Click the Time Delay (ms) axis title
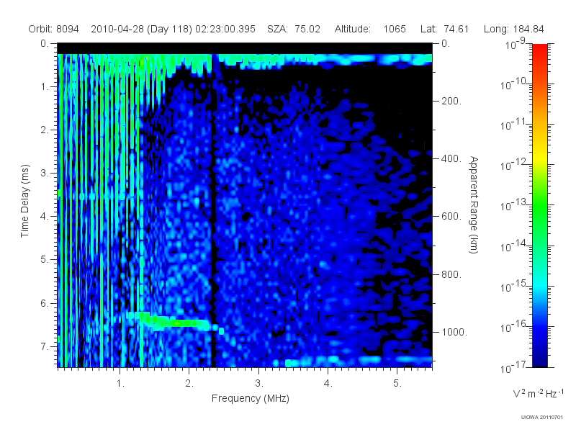Screen dimensions: 576x432 click(24, 201)
